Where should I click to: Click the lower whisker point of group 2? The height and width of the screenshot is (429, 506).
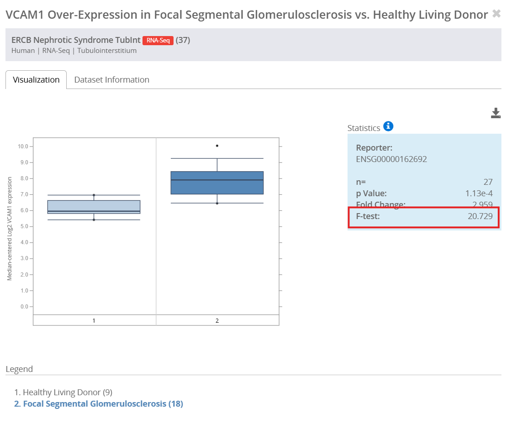(x=217, y=203)
